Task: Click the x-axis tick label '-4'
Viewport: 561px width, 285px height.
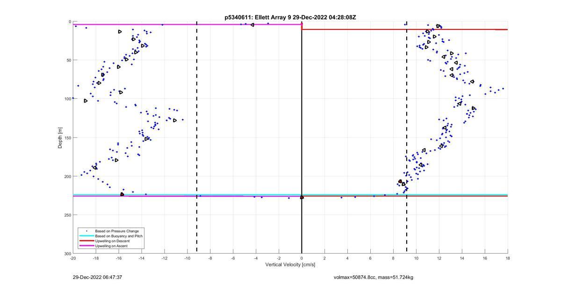Action: coord(256,258)
